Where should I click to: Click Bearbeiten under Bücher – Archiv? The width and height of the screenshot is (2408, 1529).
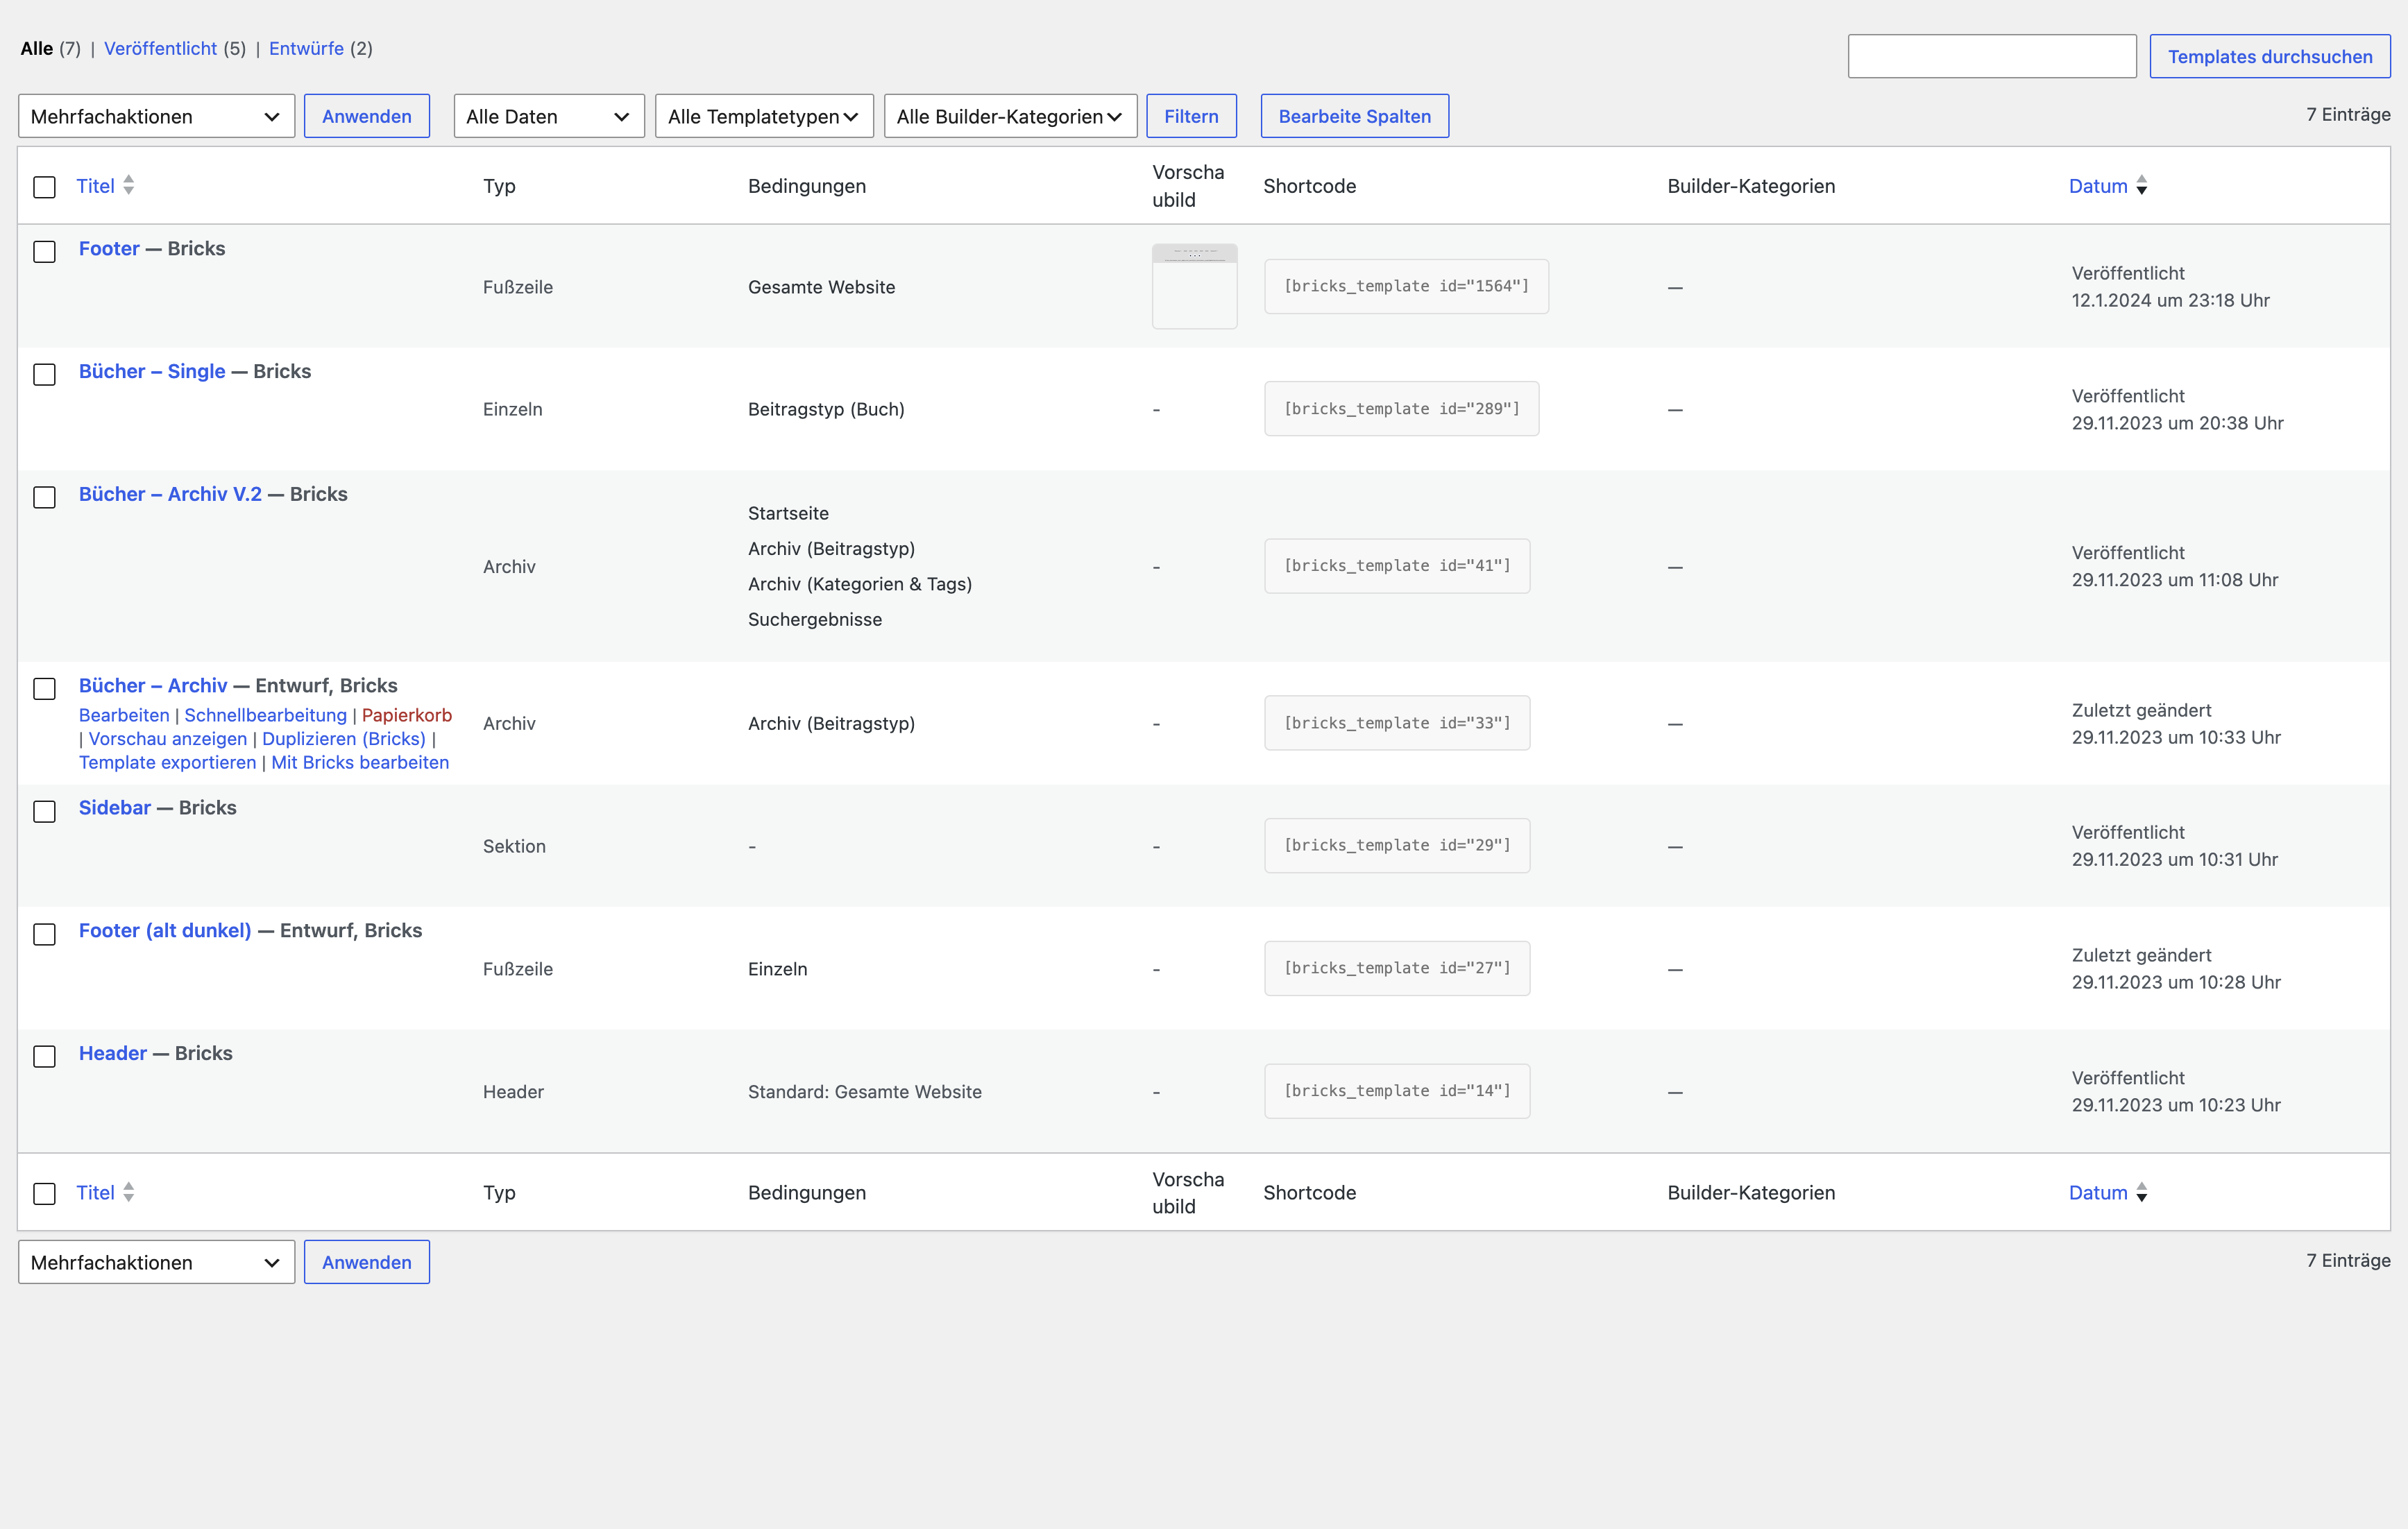[124, 715]
